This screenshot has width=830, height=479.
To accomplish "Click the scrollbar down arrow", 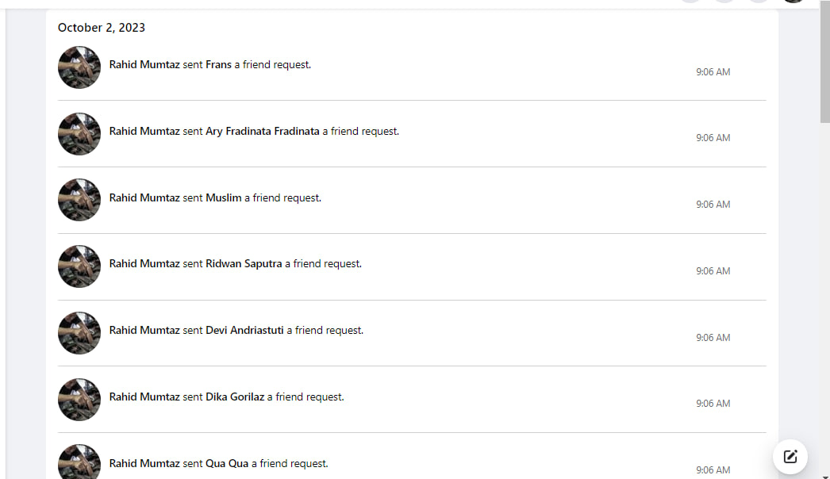I will (x=824, y=477).
